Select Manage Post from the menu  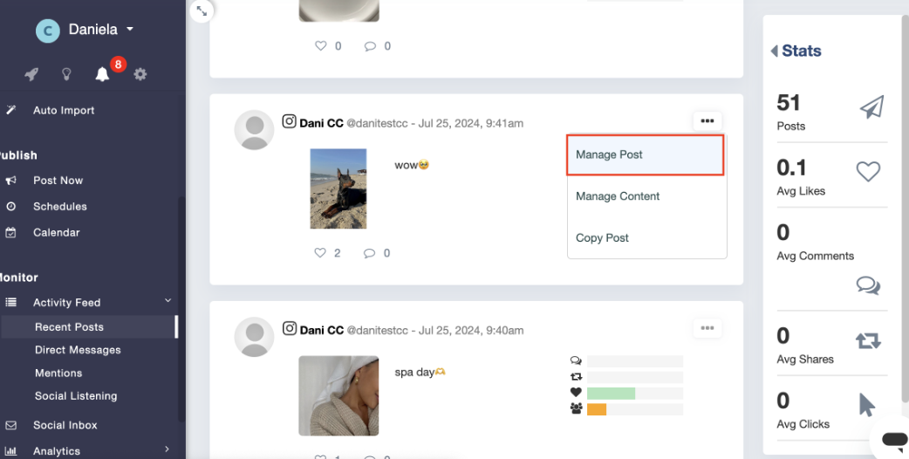(x=645, y=155)
